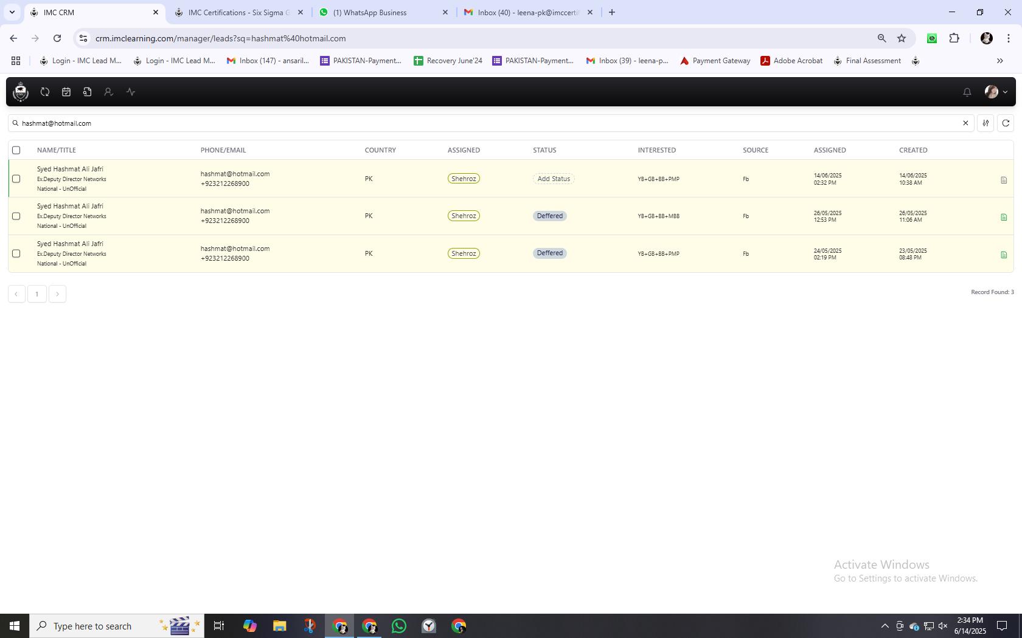1022x638 pixels.
Task: Show more bookmarks chevron
Action: click(999, 61)
